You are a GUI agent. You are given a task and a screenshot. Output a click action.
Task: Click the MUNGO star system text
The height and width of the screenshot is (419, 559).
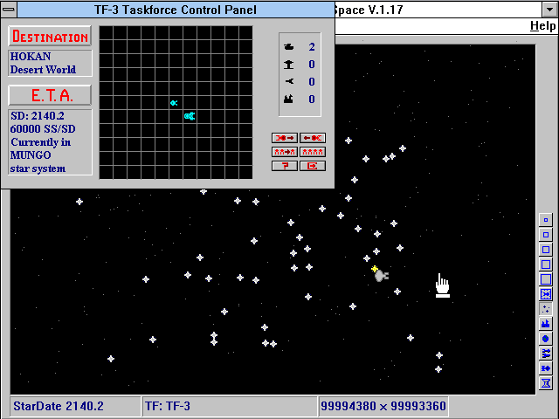click(x=38, y=161)
